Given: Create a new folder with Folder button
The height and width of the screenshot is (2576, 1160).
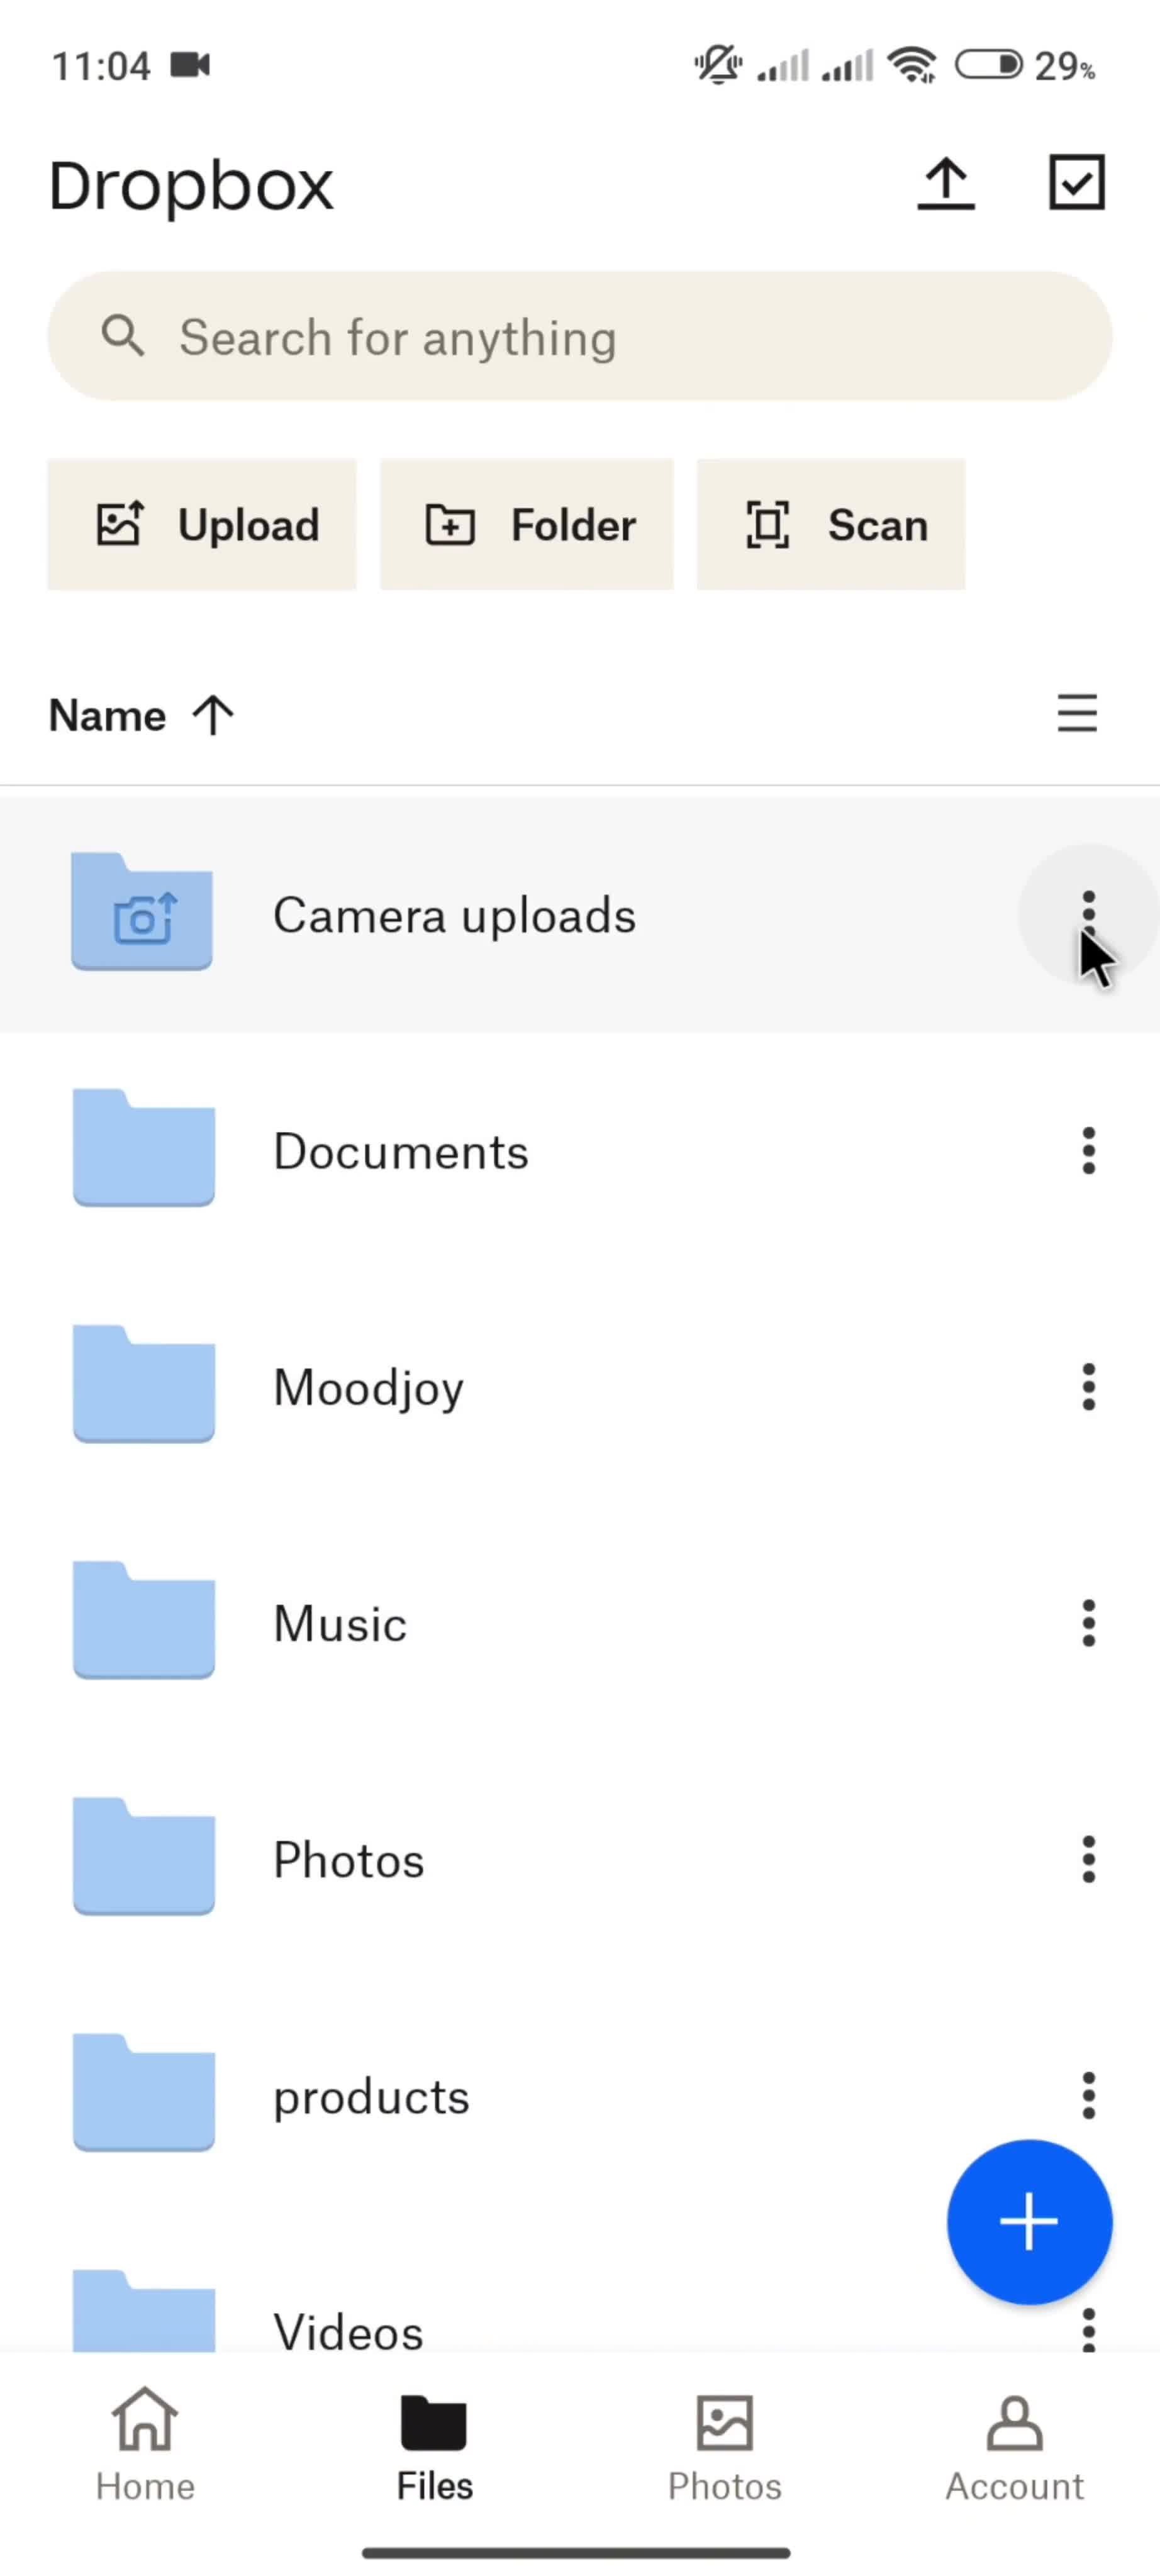Looking at the screenshot, I should [527, 525].
